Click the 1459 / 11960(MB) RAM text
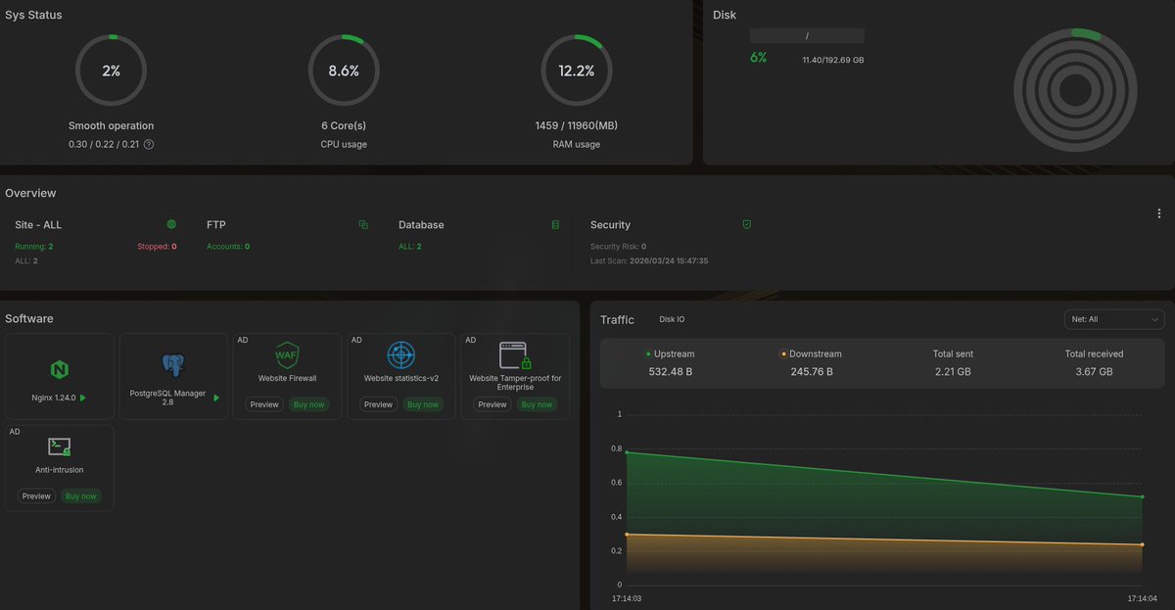The image size is (1175, 610). click(577, 126)
